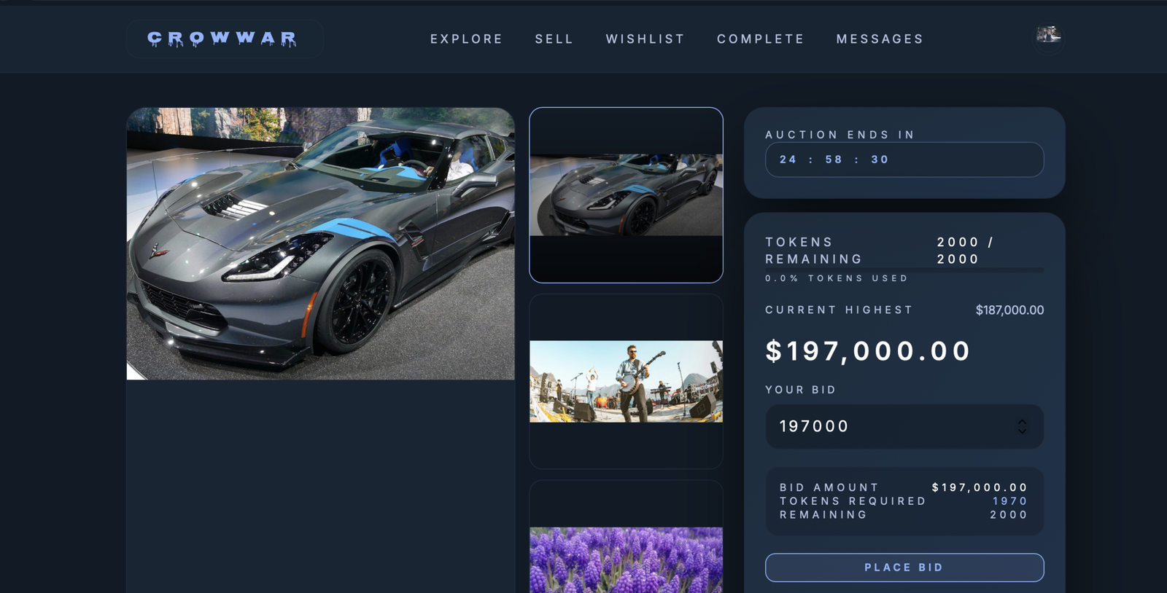Open Messages from navigation bar
1167x593 pixels.
(x=880, y=39)
